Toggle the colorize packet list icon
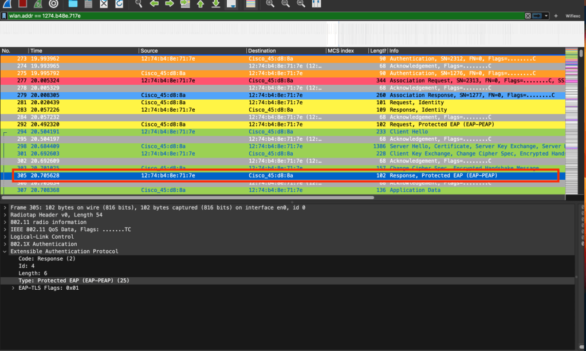The height and width of the screenshot is (351, 586). (250, 3)
